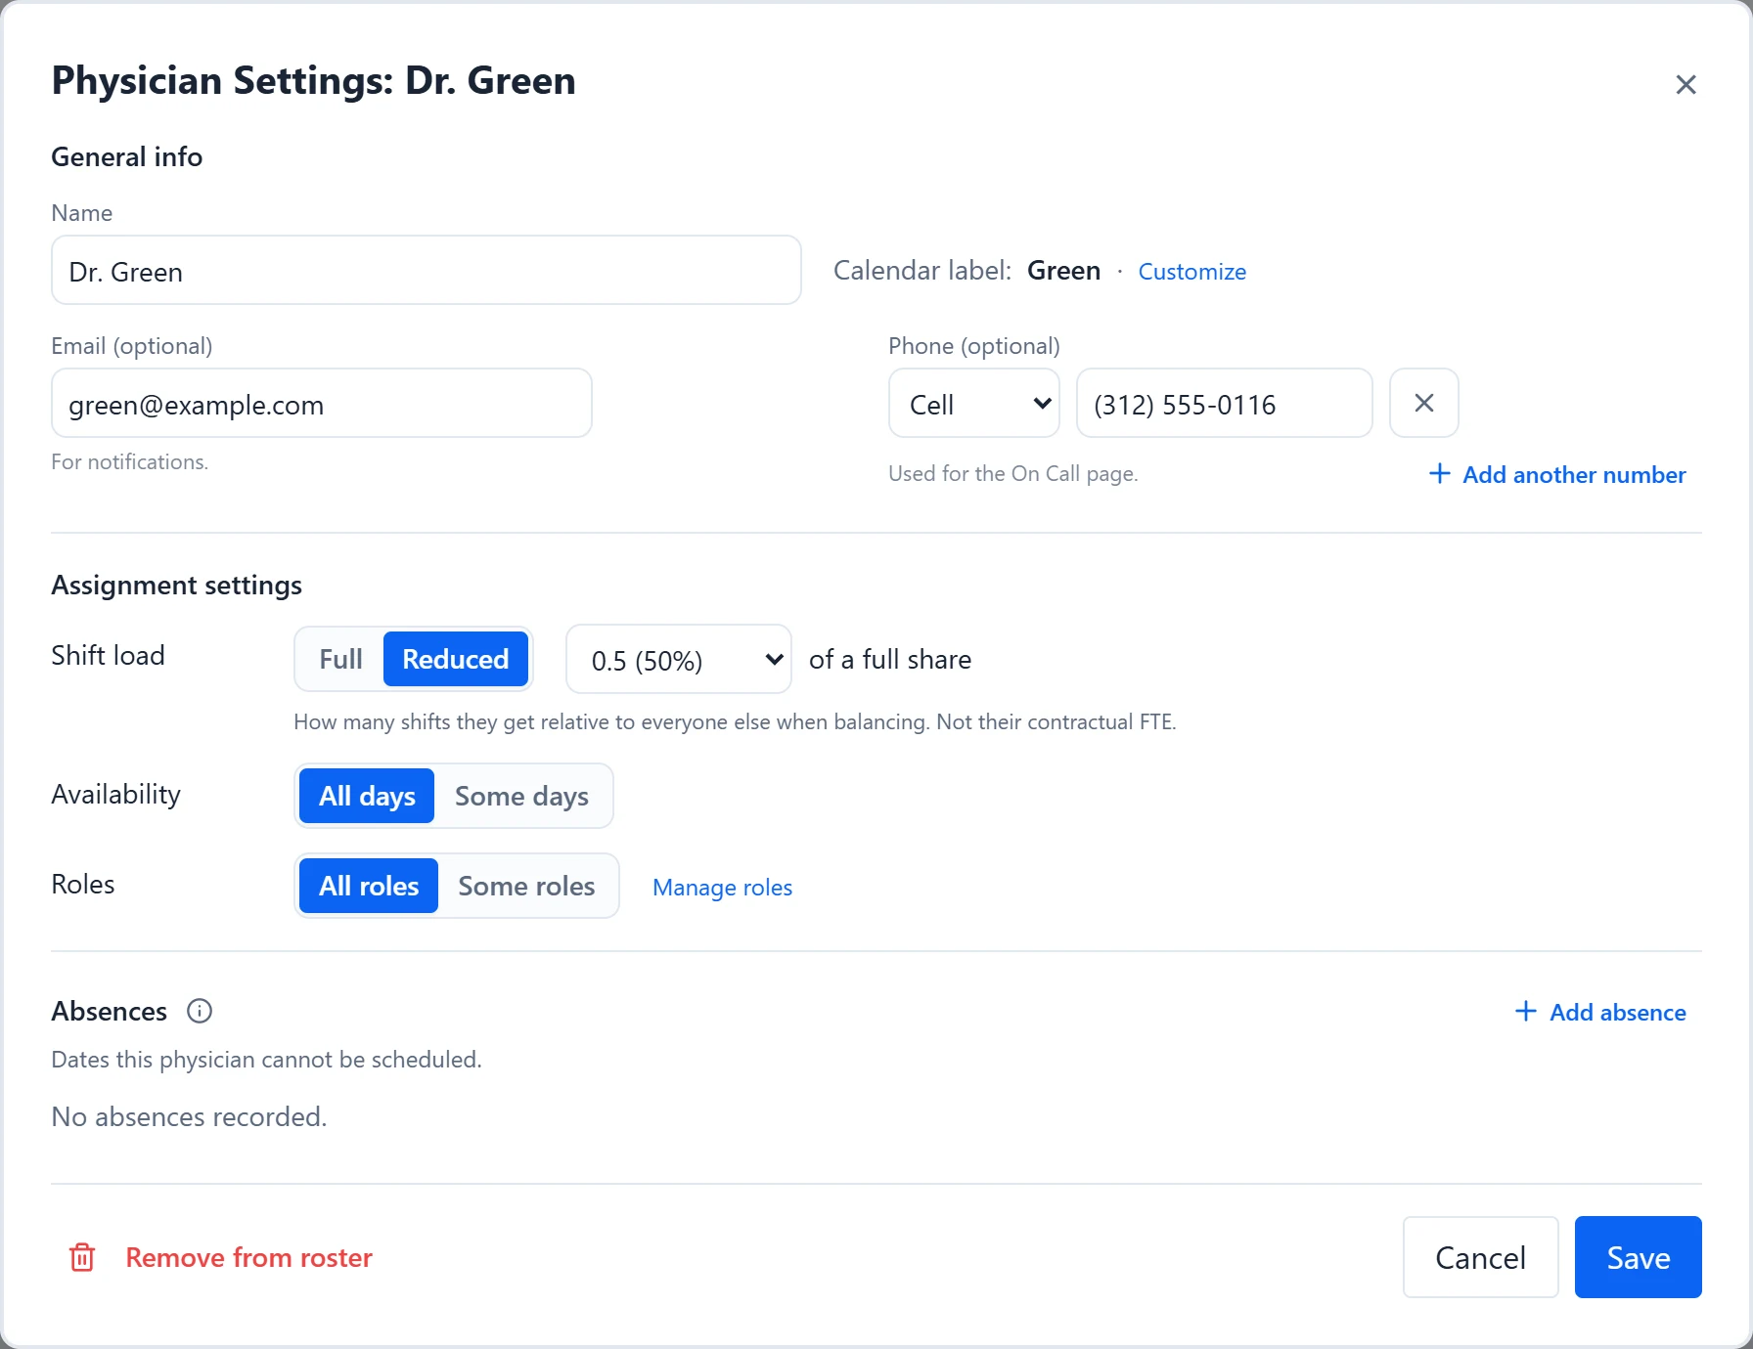
Task: Open the 0.5 (50%) share dropdown
Action: [679, 659]
